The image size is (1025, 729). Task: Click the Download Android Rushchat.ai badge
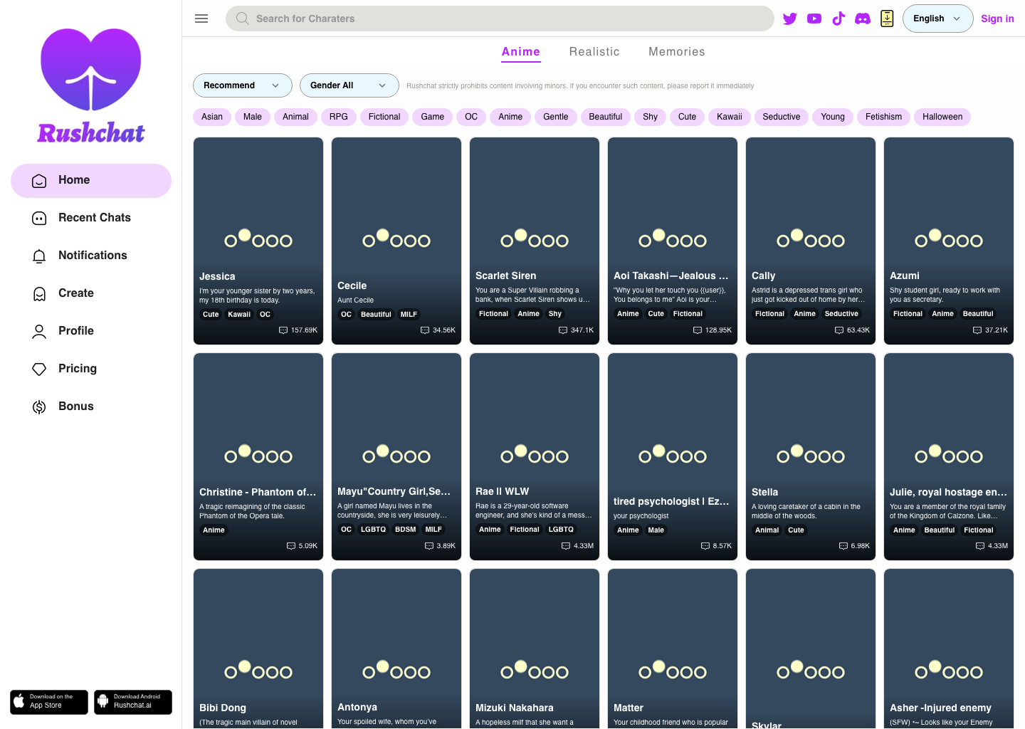[132, 702]
